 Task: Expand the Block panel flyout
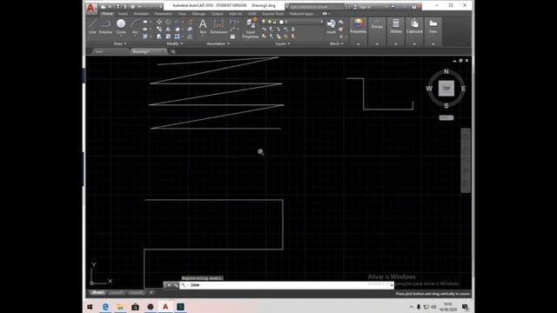pyautogui.click(x=337, y=43)
